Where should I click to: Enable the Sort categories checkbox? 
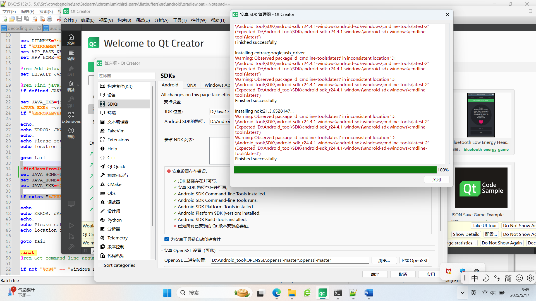click(x=100, y=265)
